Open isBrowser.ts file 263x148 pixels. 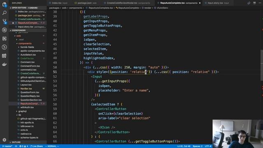28,126
